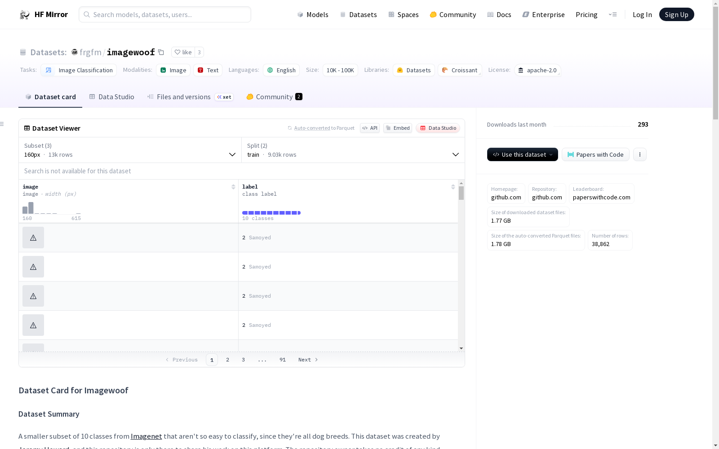Viewport: 719px width, 449px height.
Task: Click the API button in Dataset Viewer
Action: 370,128
